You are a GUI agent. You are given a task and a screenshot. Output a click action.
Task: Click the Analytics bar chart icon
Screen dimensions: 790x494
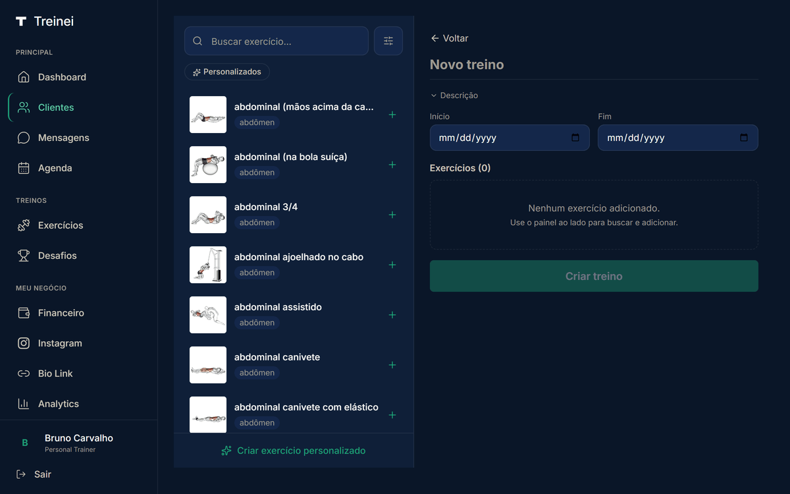pos(24,404)
